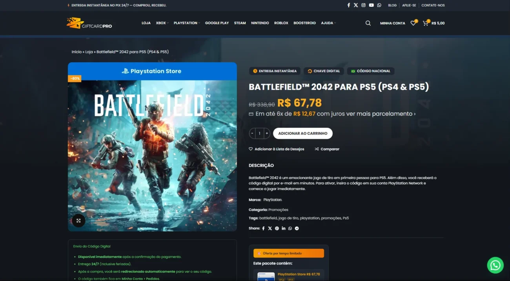Click Entrega Instantânea badge
The height and width of the screenshot is (281, 510).
[275, 71]
